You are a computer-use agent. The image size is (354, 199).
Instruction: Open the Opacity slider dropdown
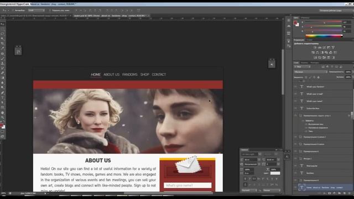(352, 72)
